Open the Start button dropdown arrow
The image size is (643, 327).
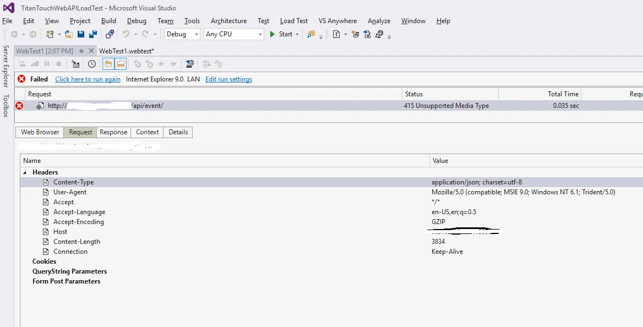[x=297, y=35]
